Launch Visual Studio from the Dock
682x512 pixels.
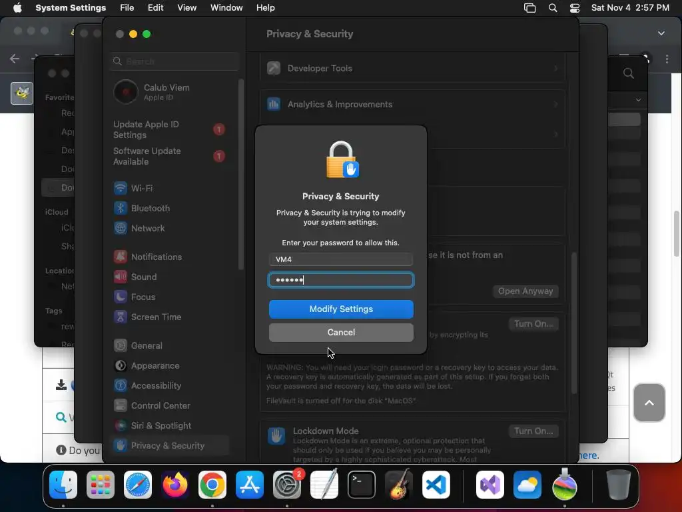click(x=490, y=485)
